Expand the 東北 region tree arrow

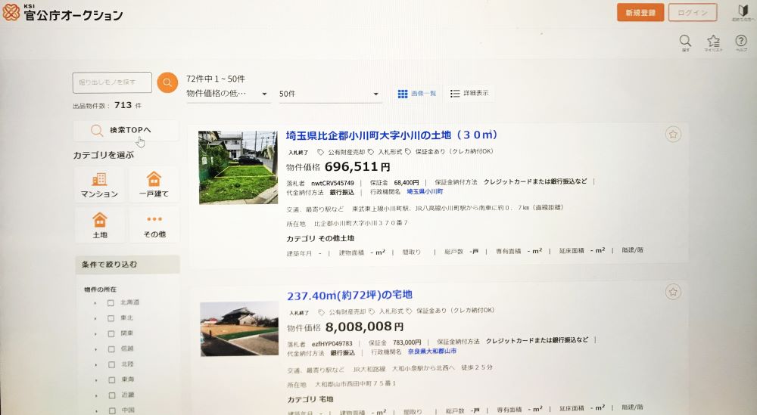95,318
